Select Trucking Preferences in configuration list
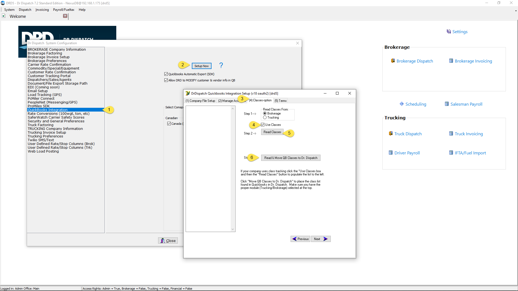This screenshot has width=518, height=291. pos(45,136)
